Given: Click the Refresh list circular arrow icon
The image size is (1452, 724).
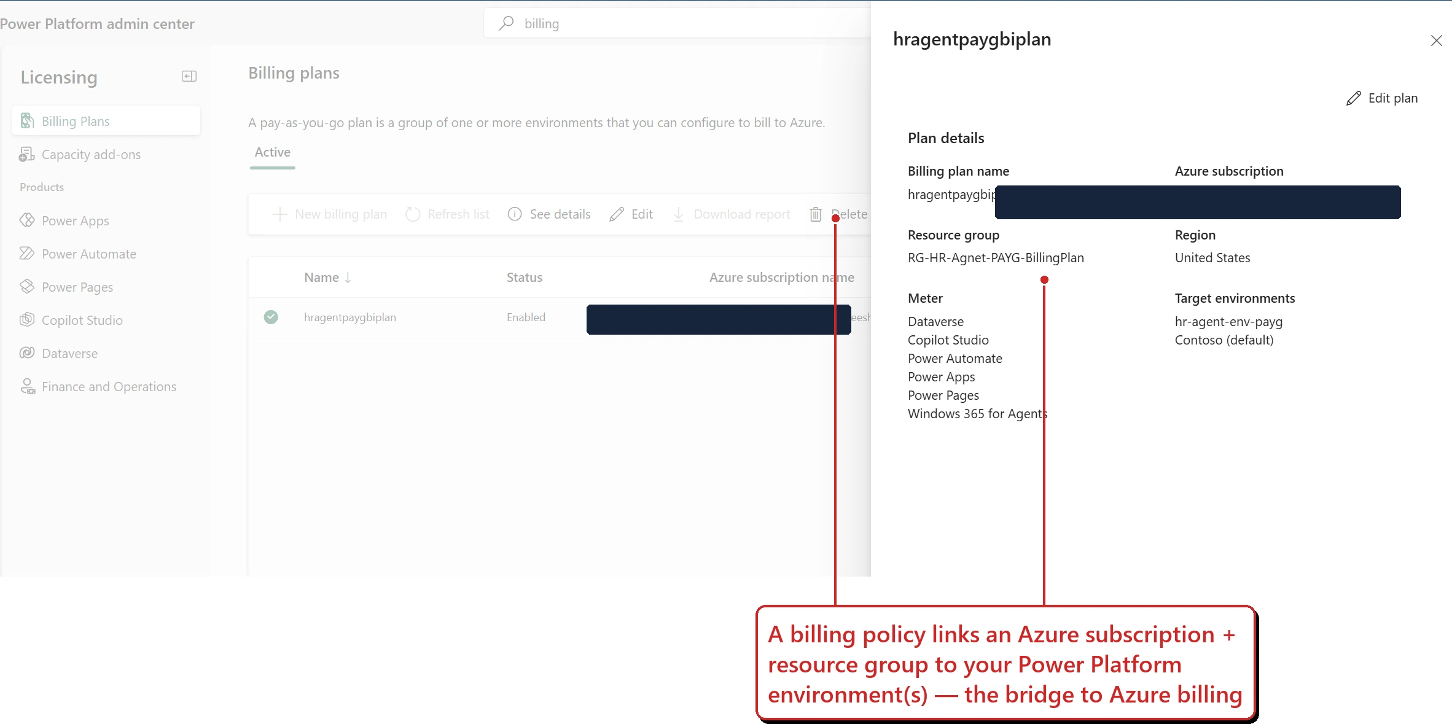Looking at the screenshot, I should (413, 214).
